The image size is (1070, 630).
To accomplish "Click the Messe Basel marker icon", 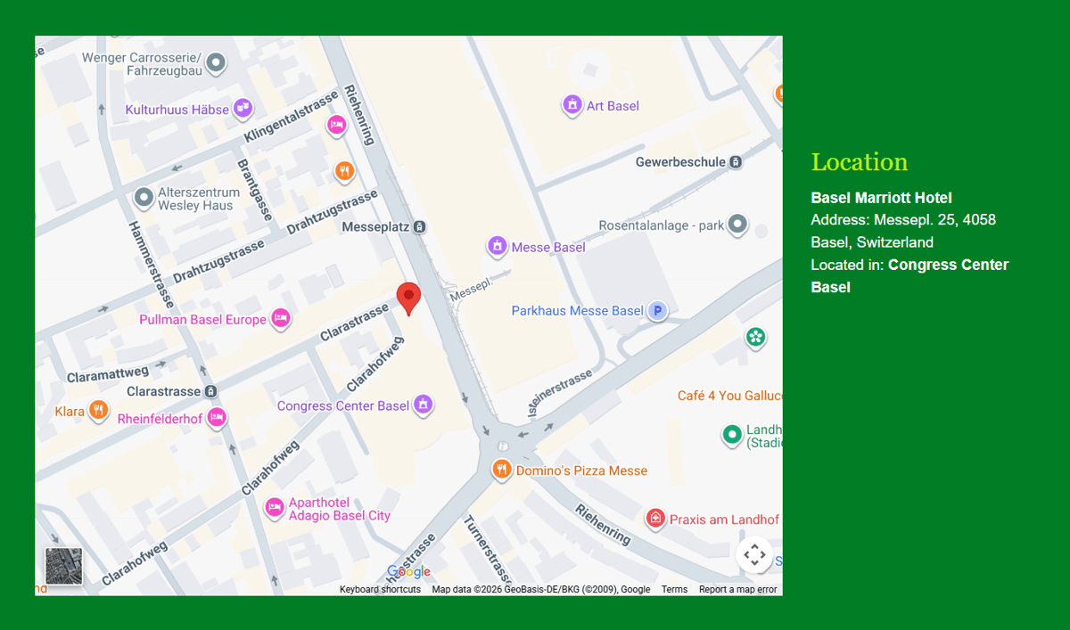I will click(497, 246).
